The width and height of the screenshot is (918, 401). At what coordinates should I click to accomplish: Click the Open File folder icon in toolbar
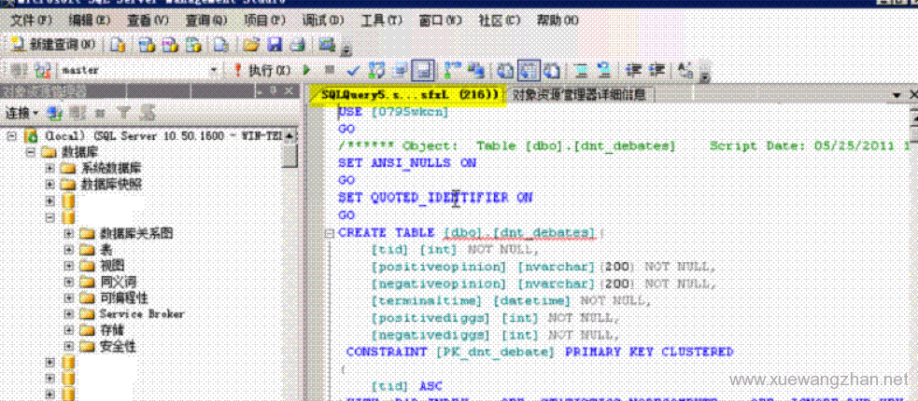tap(250, 44)
